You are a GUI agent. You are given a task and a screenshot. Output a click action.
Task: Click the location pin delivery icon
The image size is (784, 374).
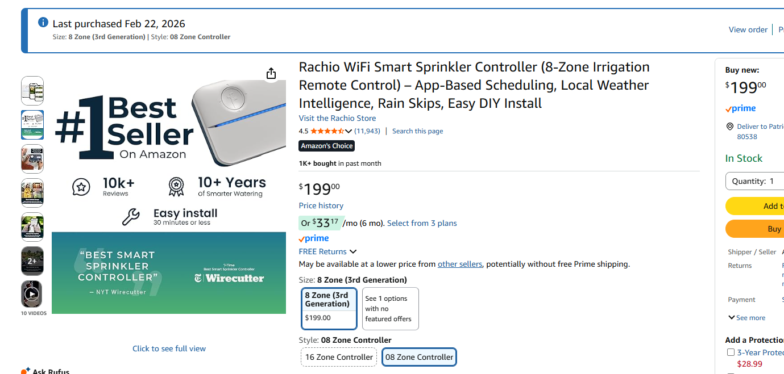point(729,127)
